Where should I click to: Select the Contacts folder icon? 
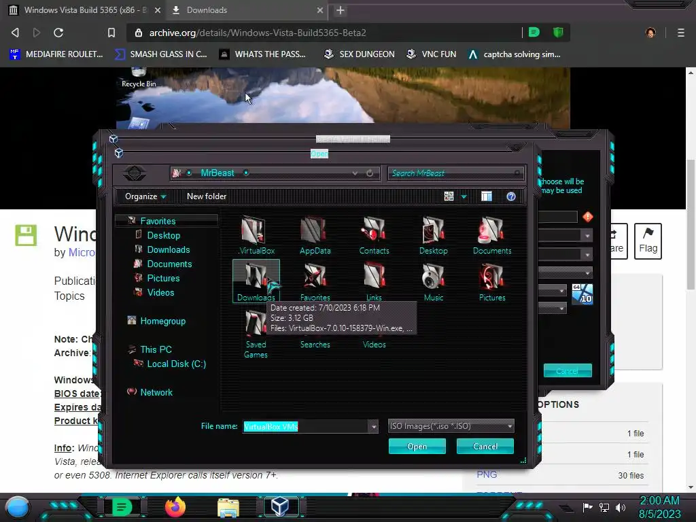click(374, 235)
